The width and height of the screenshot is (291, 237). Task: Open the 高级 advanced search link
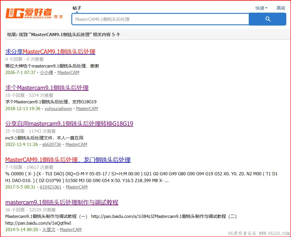click(281, 8)
